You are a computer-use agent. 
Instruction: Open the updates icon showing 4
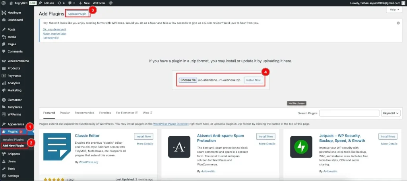[61, 3]
